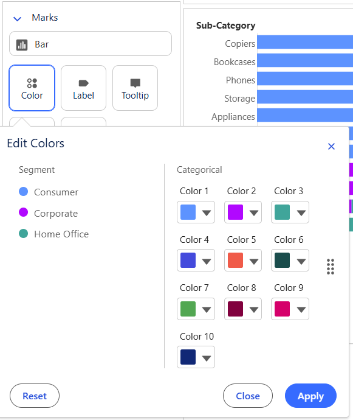Select the Home Office segment color dot
The height and width of the screenshot is (420, 353).
point(24,233)
